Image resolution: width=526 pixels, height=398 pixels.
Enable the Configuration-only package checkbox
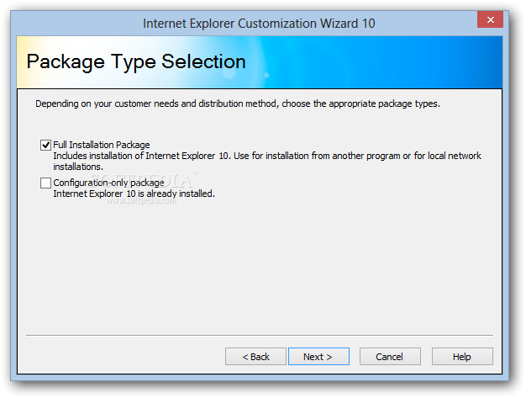45,183
